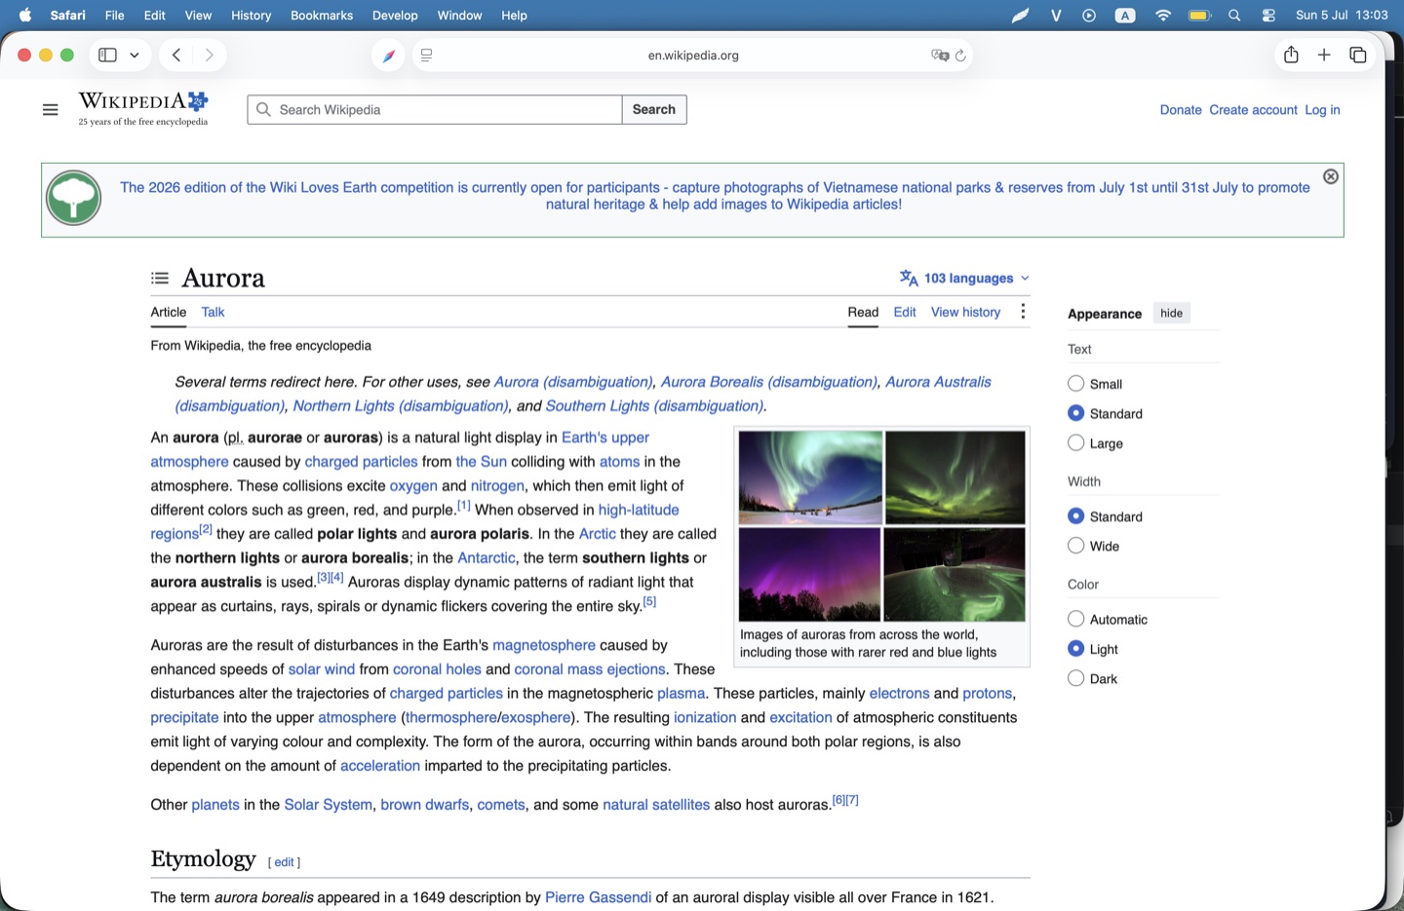The width and height of the screenshot is (1404, 911).
Task: Go forward in Safari history
Action: pyautogui.click(x=209, y=56)
